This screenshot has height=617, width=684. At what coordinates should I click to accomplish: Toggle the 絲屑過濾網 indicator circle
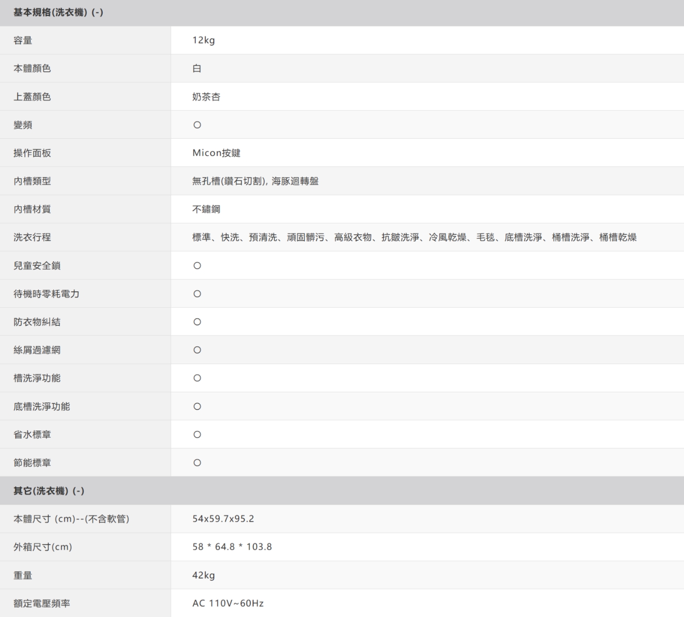click(x=197, y=349)
